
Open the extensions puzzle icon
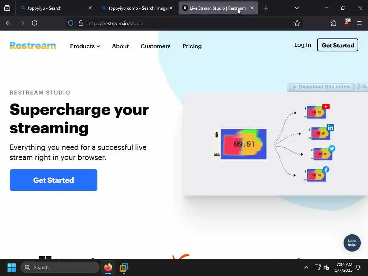pyautogui.click(x=333, y=23)
